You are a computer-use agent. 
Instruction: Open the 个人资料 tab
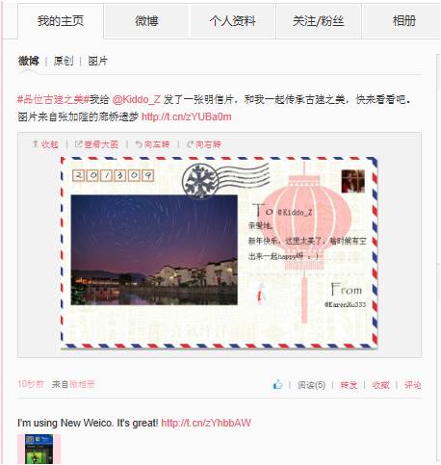[232, 21]
